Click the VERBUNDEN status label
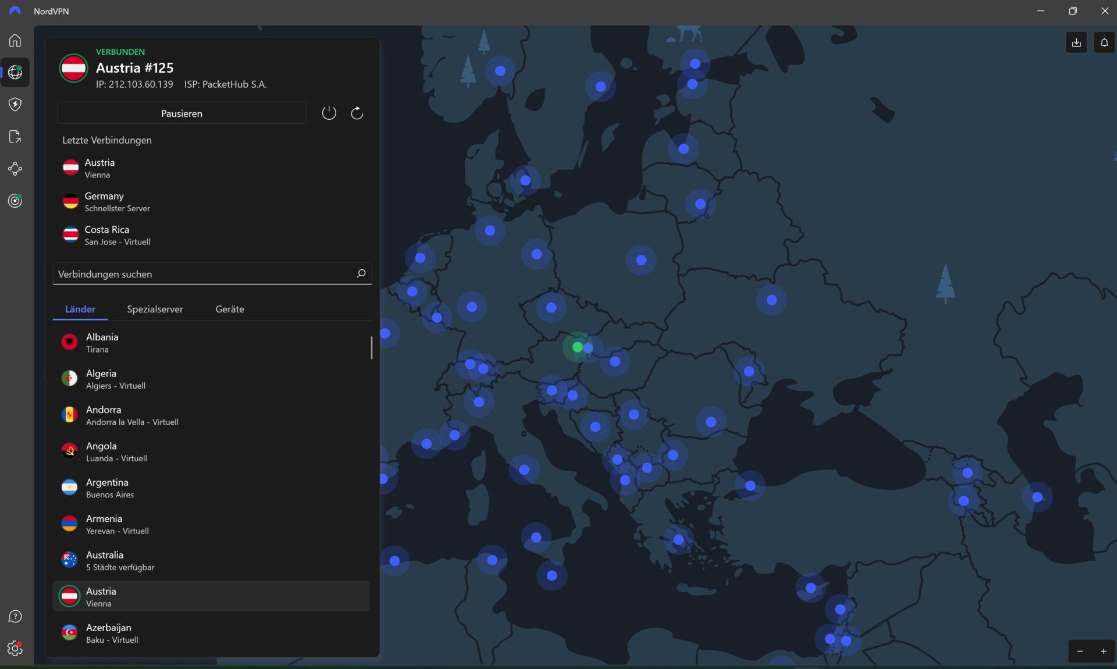The height and width of the screenshot is (669, 1117). (x=120, y=52)
